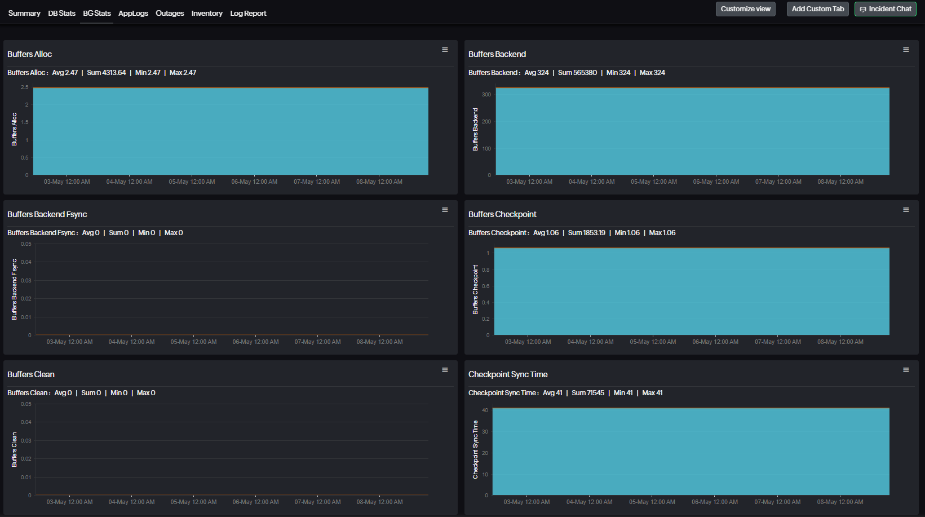Open the Buffers Backend Fsync chart menu icon

click(x=445, y=210)
